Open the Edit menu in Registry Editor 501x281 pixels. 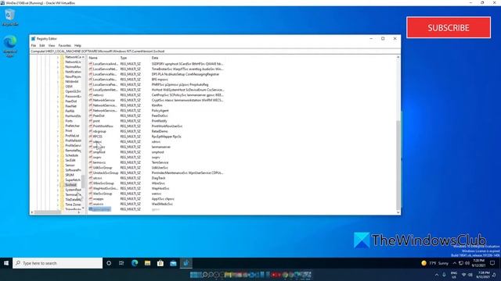click(x=41, y=45)
